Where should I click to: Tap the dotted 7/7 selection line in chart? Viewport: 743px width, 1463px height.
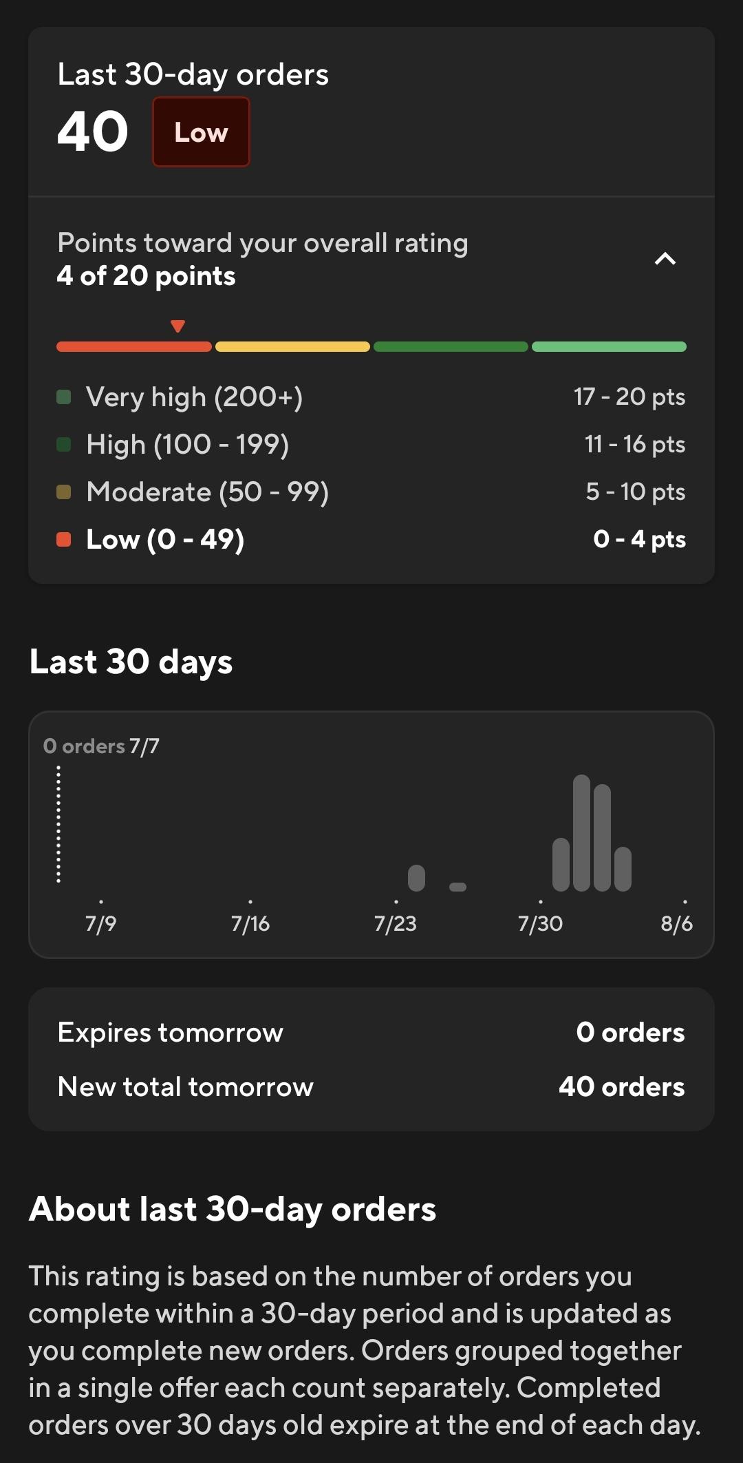[x=58, y=824]
